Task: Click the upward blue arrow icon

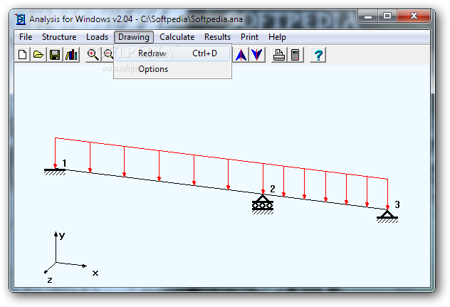Action: 241,55
